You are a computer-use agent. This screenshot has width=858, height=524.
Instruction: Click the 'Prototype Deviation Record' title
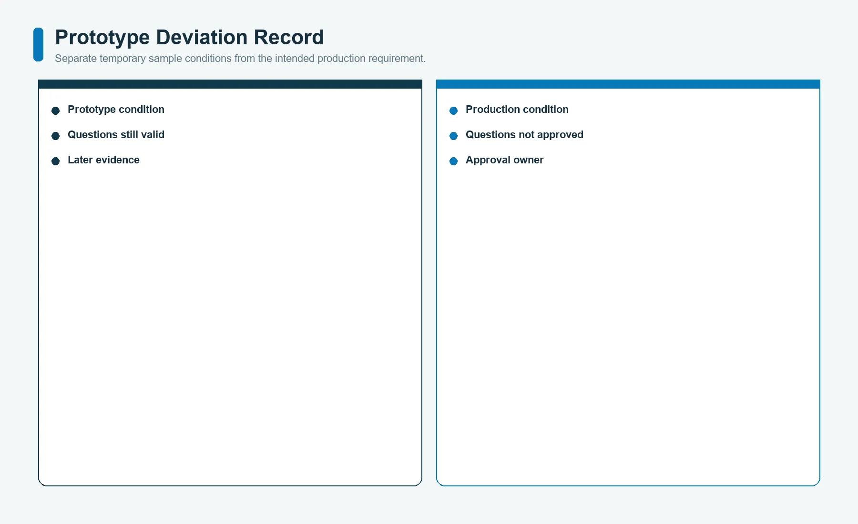point(189,37)
